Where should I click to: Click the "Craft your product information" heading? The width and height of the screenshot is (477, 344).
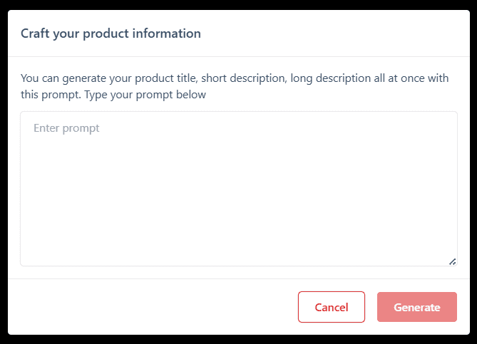click(x=111, y=33)
